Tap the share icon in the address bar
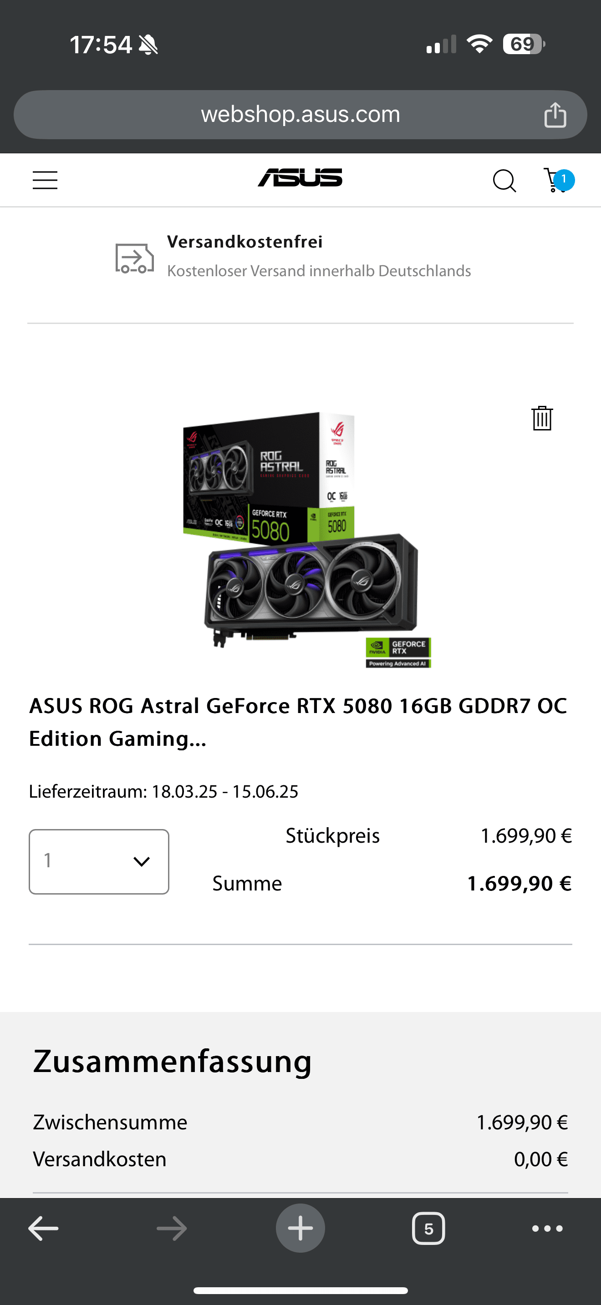Viewport: 601px width, 1305px height. click(555, 115)
